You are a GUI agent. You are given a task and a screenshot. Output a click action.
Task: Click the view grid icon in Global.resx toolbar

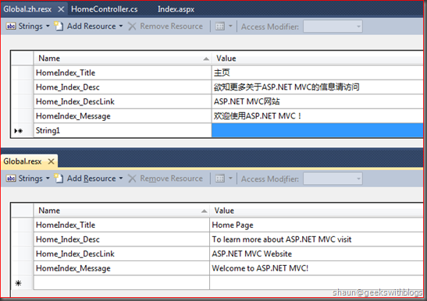point(220,179)
